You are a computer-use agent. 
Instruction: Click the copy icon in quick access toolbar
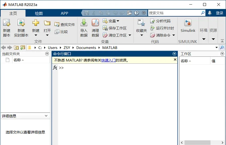pos(101,13)
